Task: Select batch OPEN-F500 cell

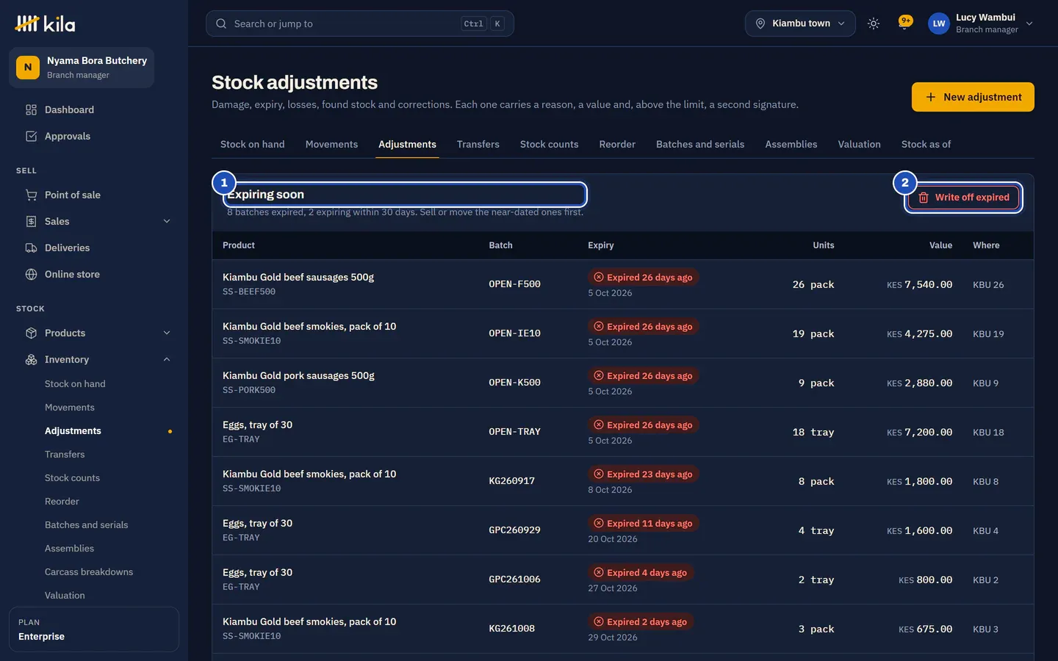Action: pos(515,284)
